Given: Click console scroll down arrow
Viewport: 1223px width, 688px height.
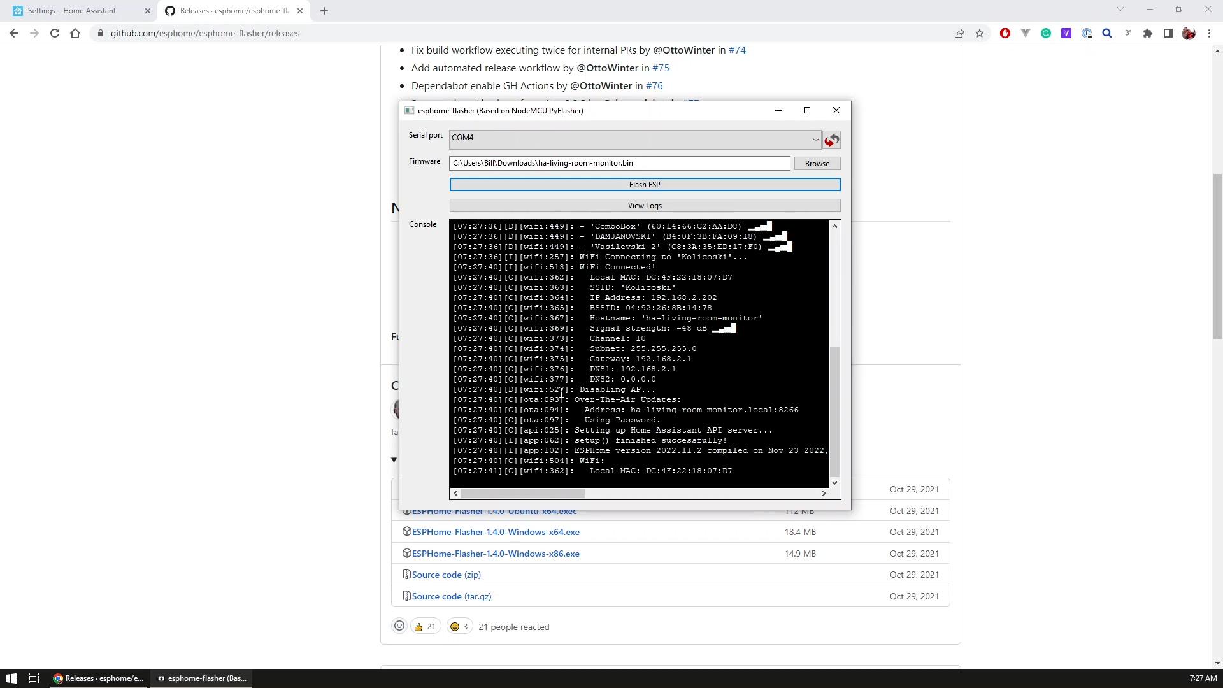Looking at the screenshot, I should tap(834, 483).
